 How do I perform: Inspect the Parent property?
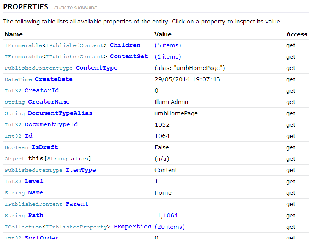pyautogui.click(x=77, y=204)
